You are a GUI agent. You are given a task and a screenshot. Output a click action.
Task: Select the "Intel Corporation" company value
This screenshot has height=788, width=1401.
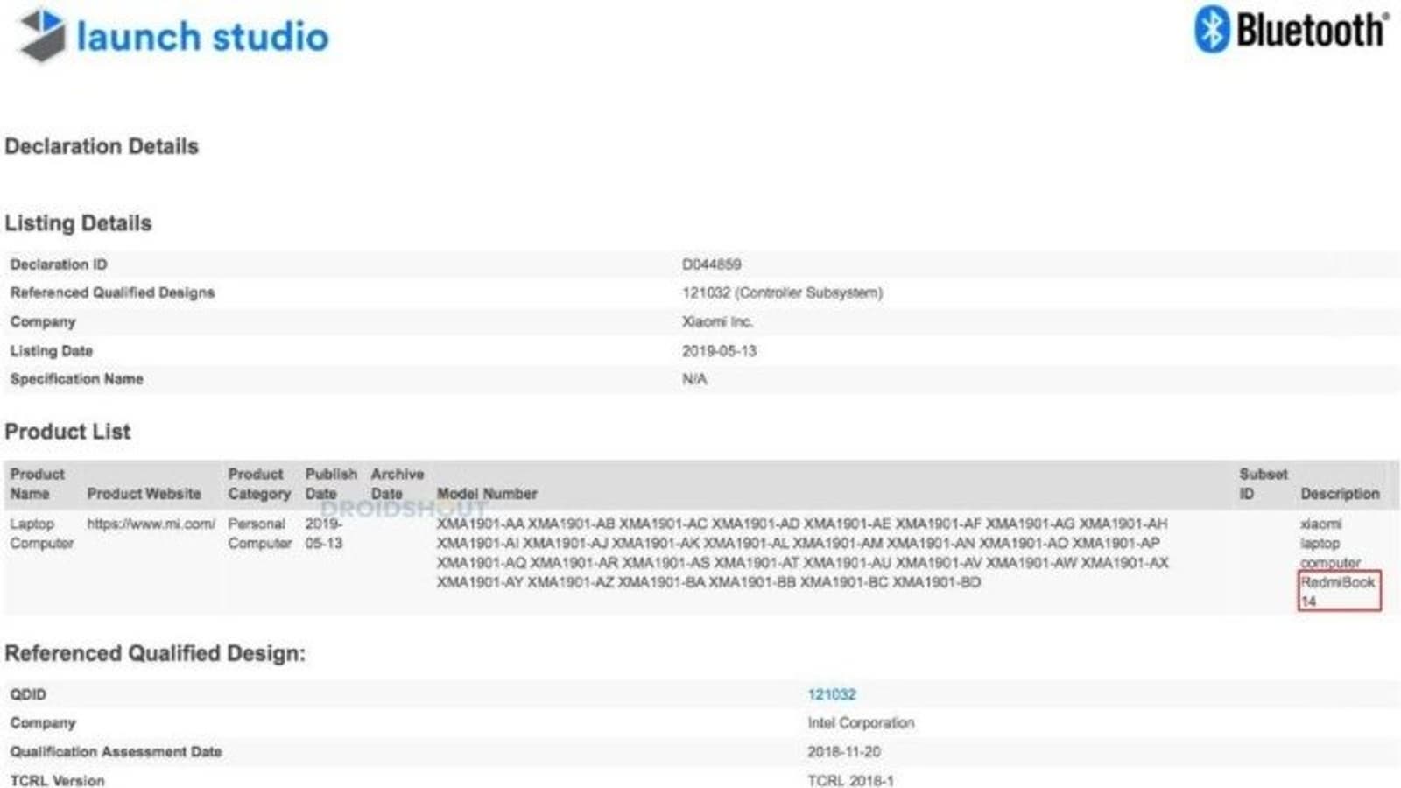click(x=861, y=723)
